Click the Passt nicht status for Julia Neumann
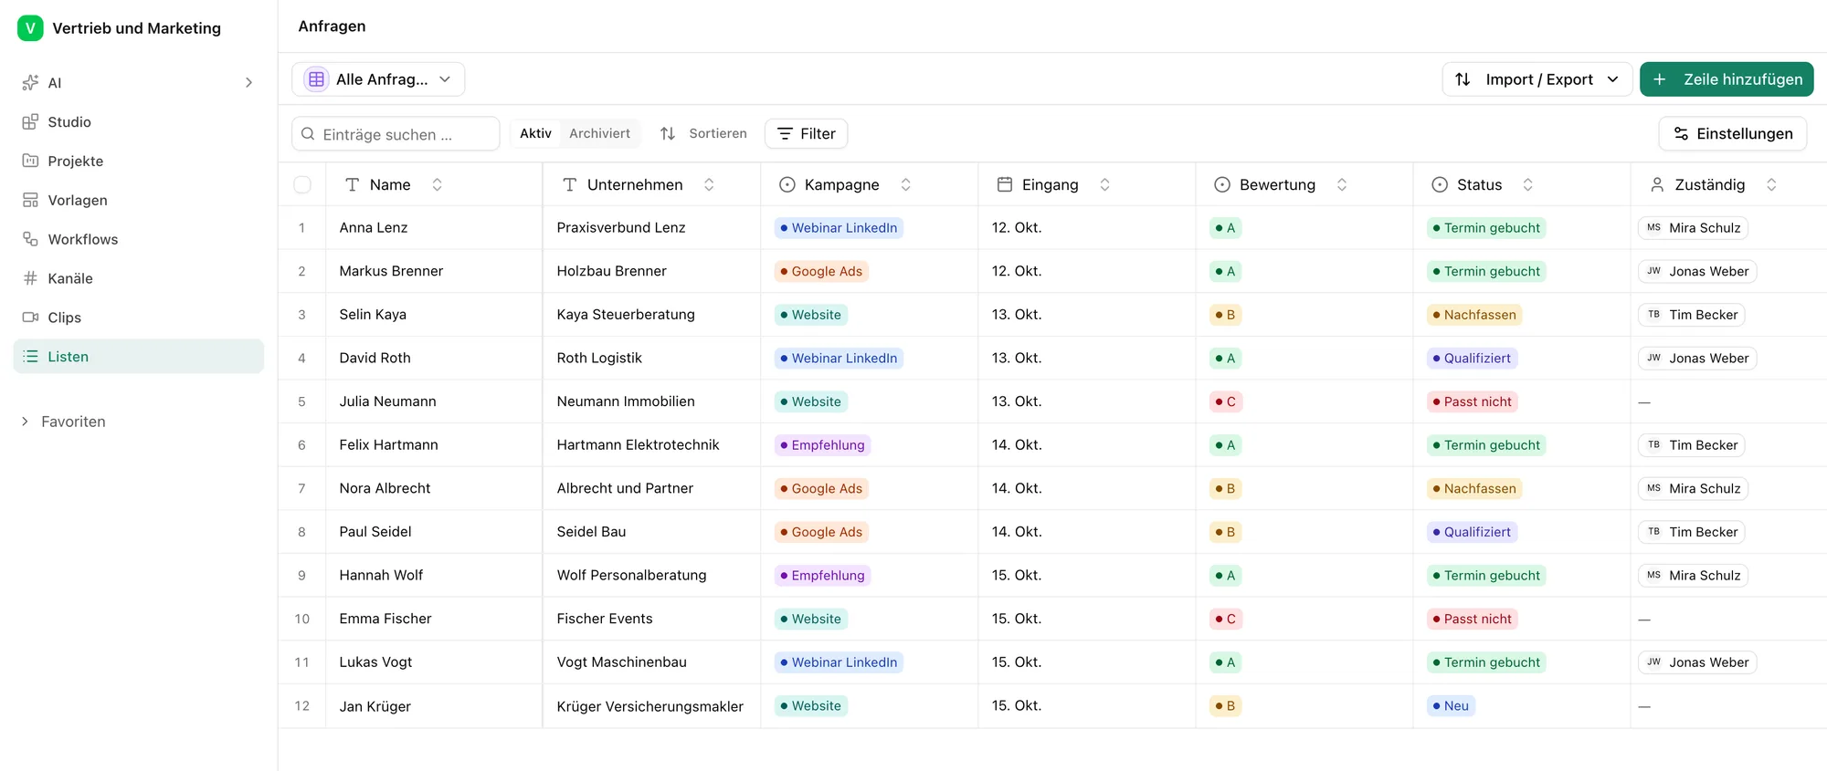Screen dimensions: 1827x771 point(1473,401)
